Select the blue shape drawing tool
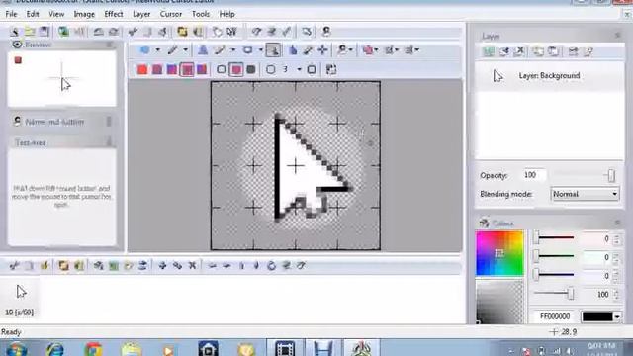633x356 pixels. click(145, 50)
